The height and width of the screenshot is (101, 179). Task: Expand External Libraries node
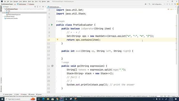(3, 17)
